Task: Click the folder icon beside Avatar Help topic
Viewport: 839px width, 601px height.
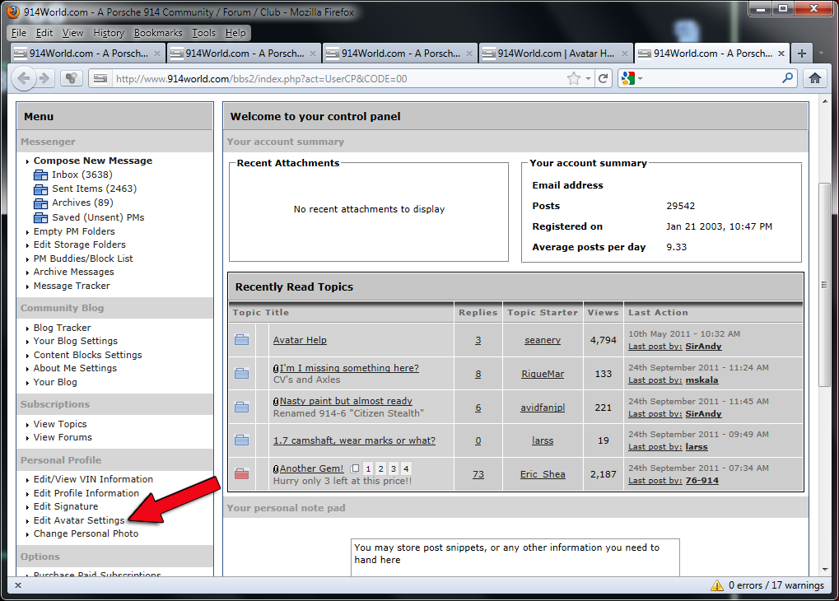Action: point(242,340)
